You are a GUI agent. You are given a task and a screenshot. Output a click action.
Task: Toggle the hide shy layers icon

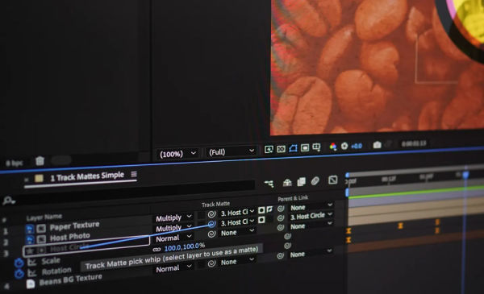tap(287, 182)
